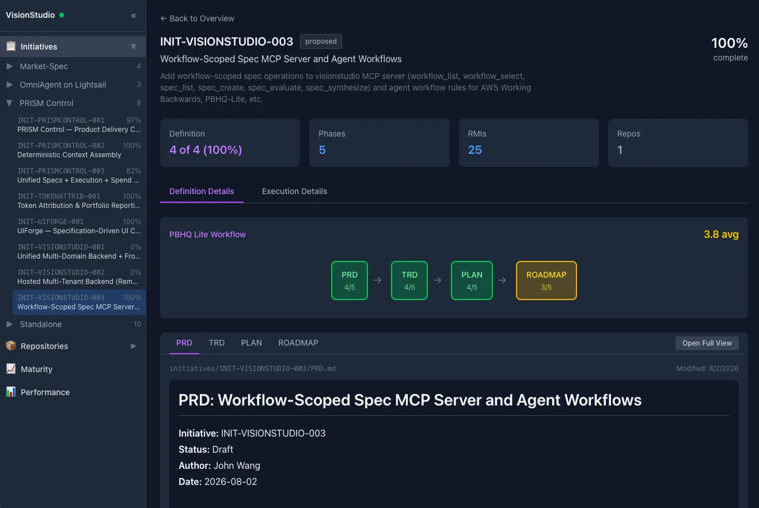Collapse the sidebar with the double-chevron icon
The height and width of the screenshot is (508, 759).
click(x=134, y=16)
